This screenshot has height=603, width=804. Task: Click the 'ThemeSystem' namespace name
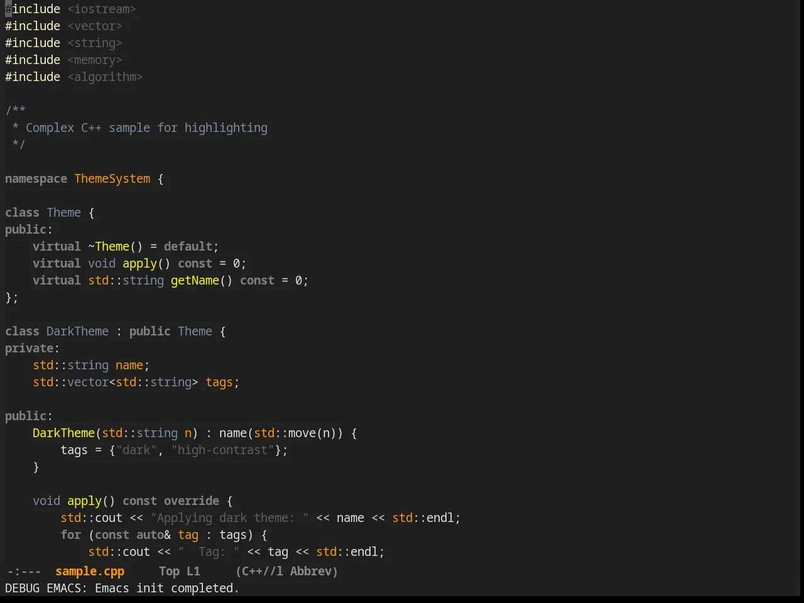click(112, 178)
